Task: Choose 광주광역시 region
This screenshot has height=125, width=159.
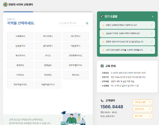Action: click(x=48, y=46)
